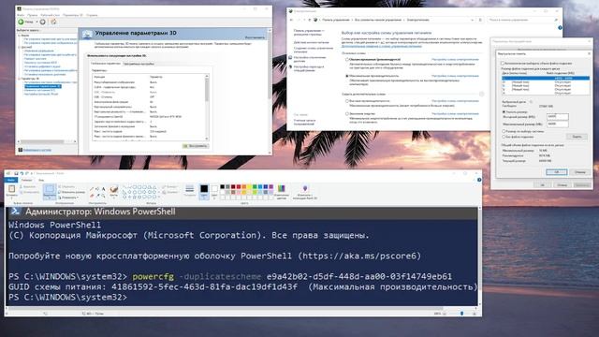Click Crop (Обрезать) in Paint ribbon

pyautogui.click(x=67, y=187)
